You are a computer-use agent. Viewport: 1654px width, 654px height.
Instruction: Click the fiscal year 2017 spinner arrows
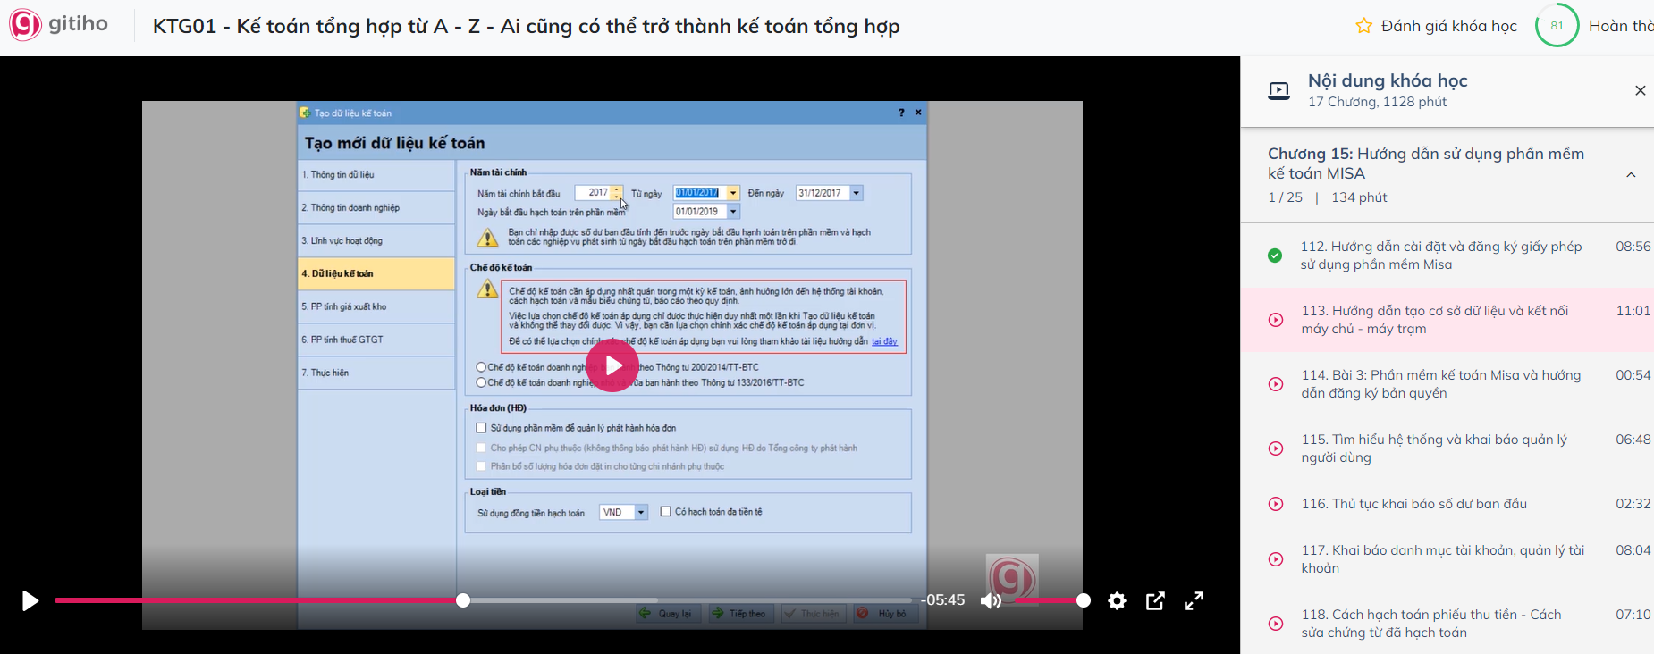click(617, 193)
